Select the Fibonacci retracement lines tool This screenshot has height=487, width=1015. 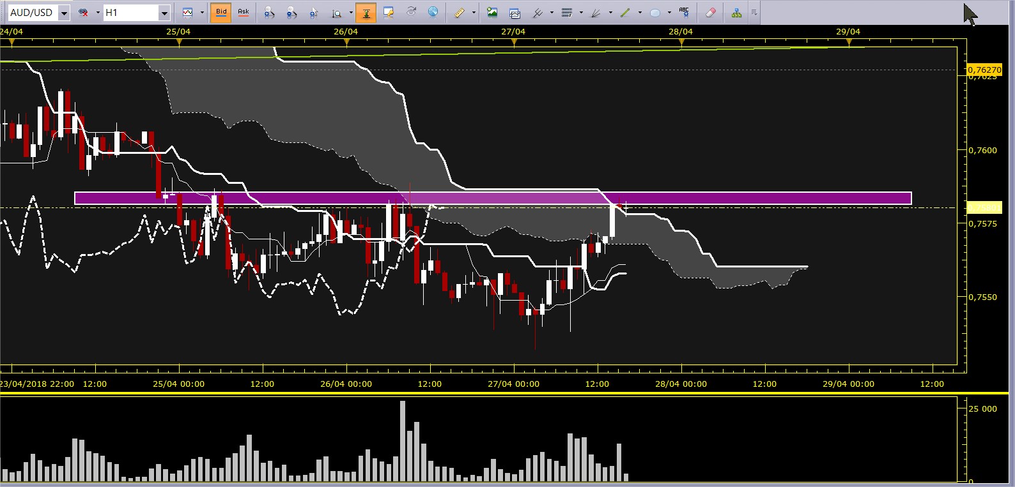(567, 12)
